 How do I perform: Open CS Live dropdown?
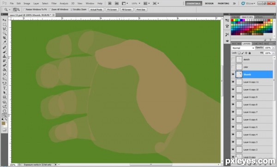tap(248, 3)
